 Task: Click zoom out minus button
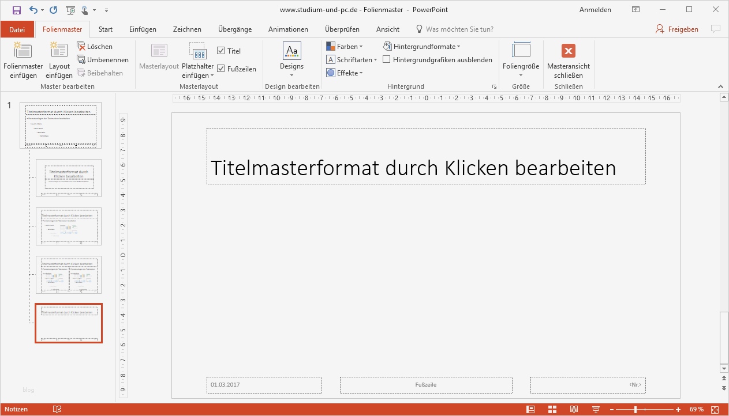612,409
